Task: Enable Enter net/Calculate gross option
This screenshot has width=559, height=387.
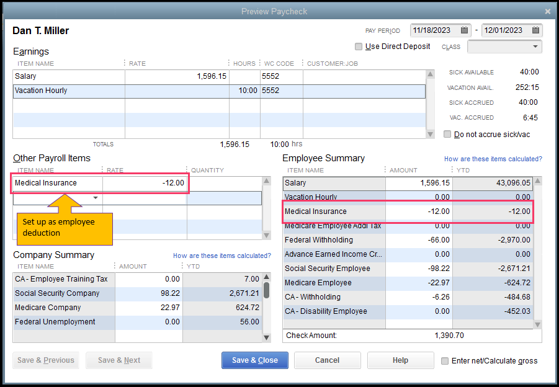Action: pyautogui.click(x=445, y=360)
